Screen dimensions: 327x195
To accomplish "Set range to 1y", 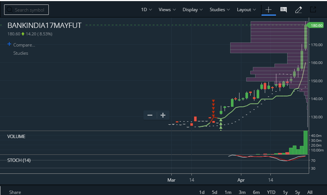I will click(285, 192).
